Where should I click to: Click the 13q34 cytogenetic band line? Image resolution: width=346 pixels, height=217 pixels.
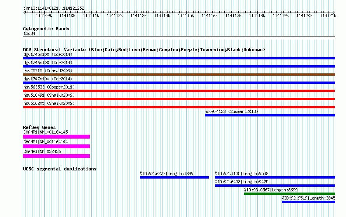pyautogui.click(x=179, y=38)
